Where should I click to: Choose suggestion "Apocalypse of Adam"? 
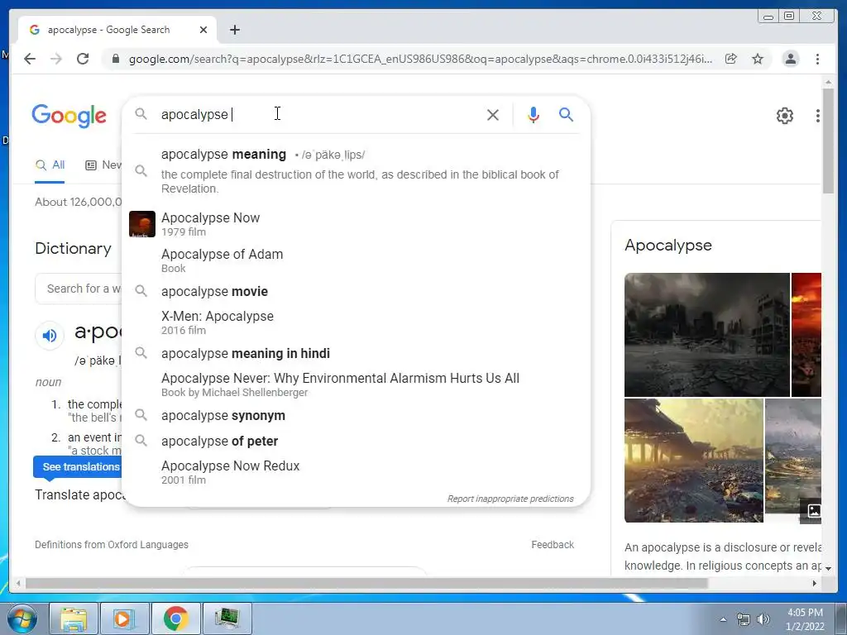point(357,260)
